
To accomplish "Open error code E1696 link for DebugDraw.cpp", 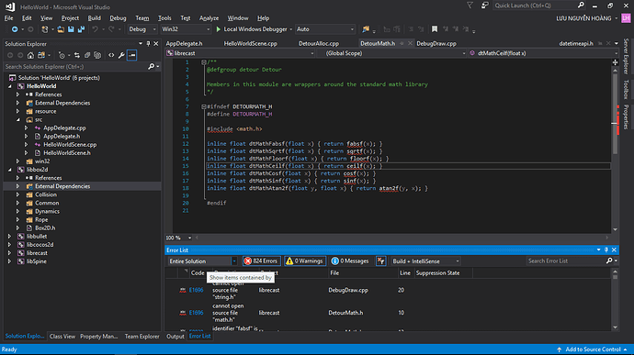I will tap(196, 290).
